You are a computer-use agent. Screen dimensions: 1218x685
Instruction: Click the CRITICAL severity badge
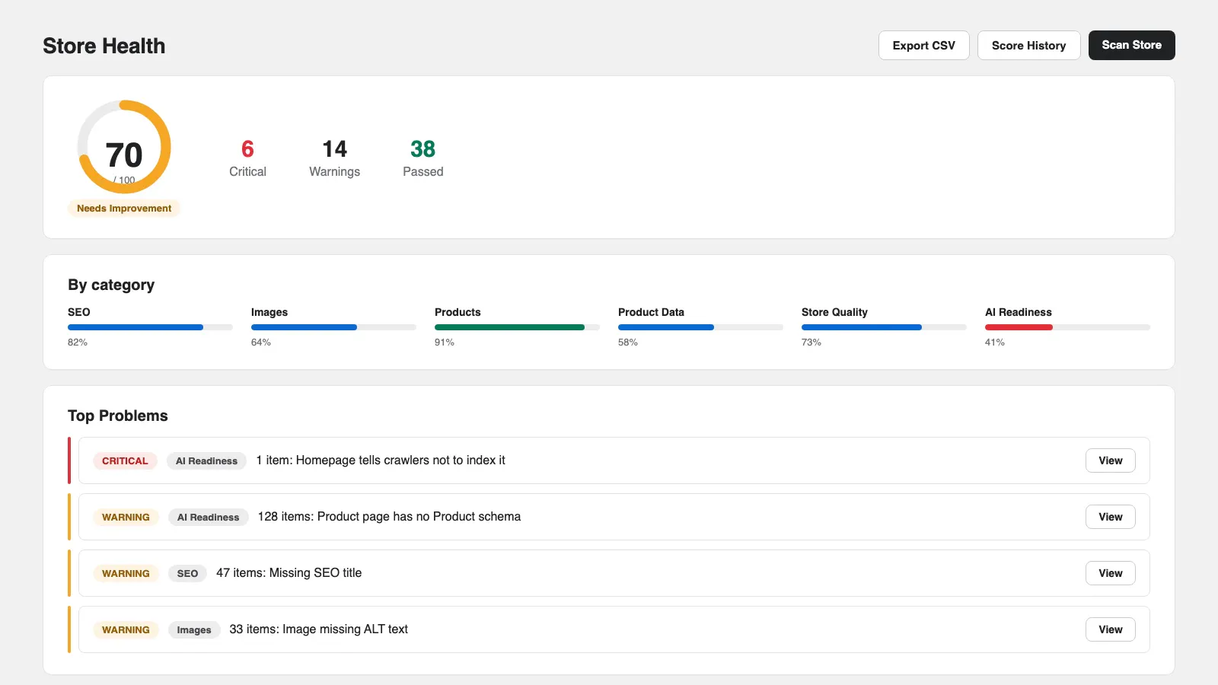pyautogui.click(x=125, y=460)
